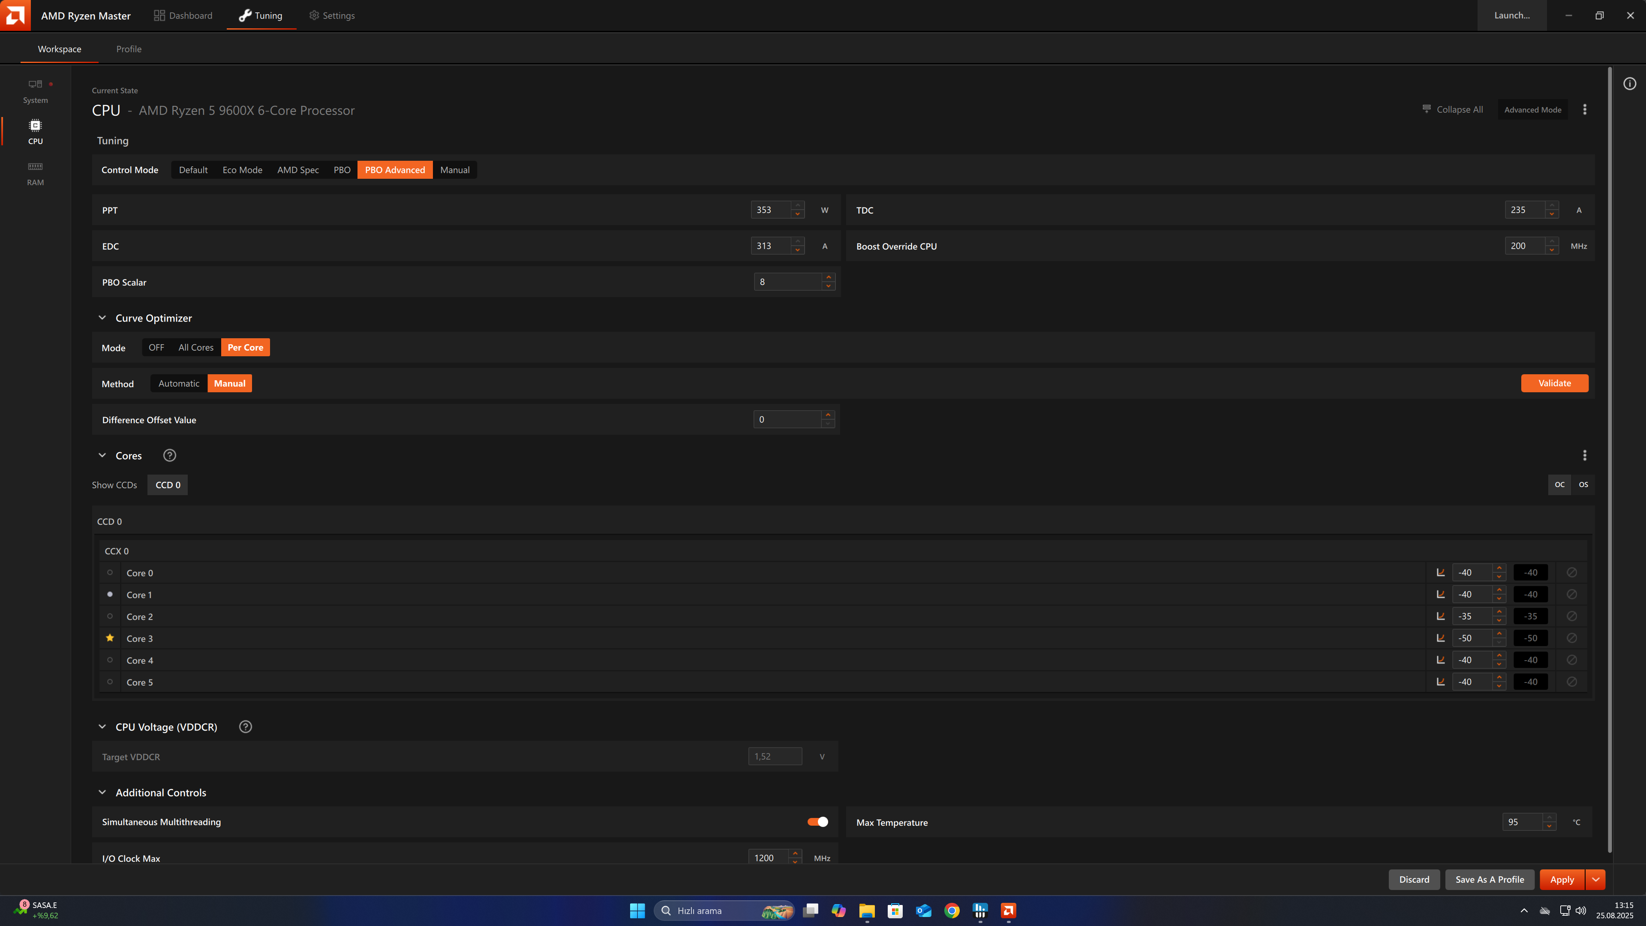Click Core 3 offset input field
The width and height of the screenshot is (1646, 926).
point(1473,638)
